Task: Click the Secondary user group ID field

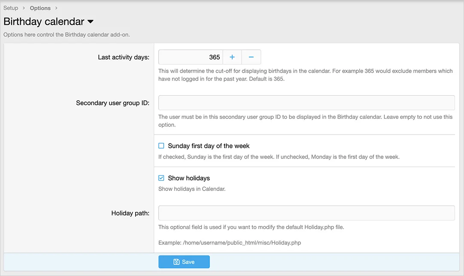Action: point(306,103)
